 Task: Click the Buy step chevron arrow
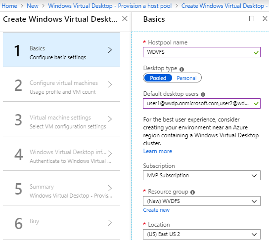tap(110, 223)
